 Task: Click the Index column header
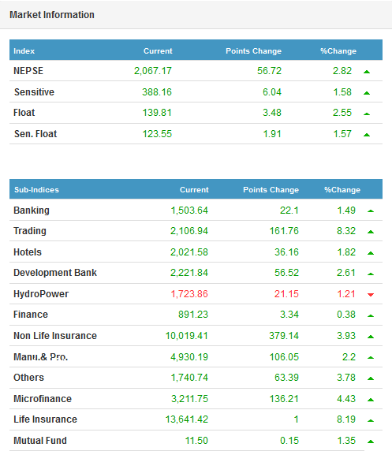click(x=24, y=51)
